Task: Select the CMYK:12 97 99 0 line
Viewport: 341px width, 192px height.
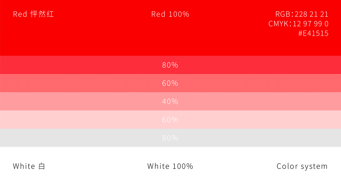Action: tap(298, 24)
